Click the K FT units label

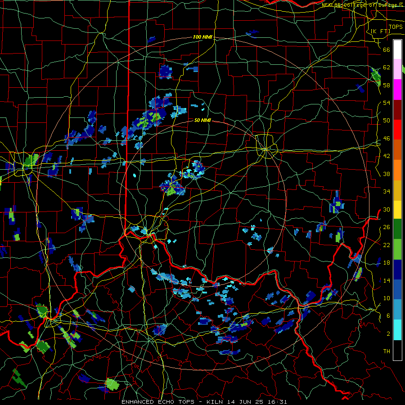380,31
